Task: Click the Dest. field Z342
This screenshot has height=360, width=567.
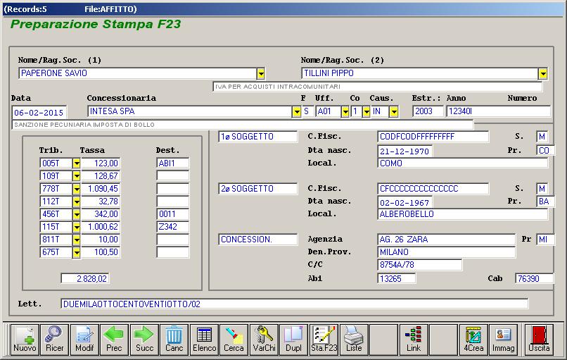Action: pos(173,227)
